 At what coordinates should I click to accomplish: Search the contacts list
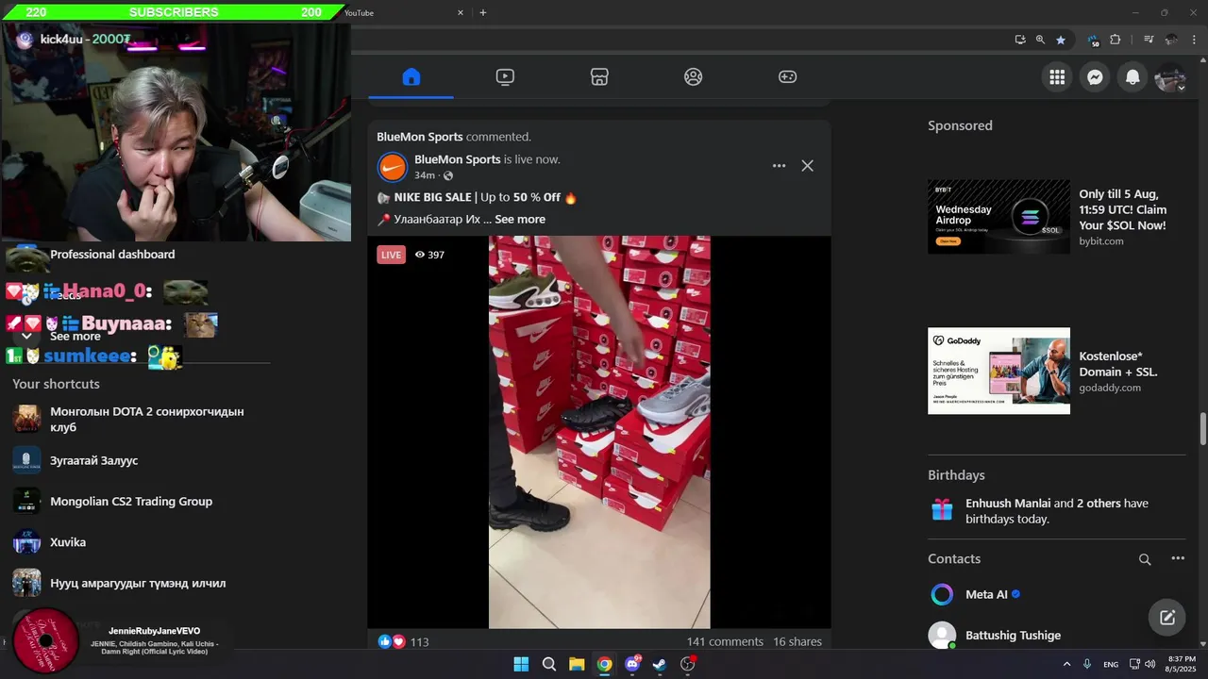click(1145, 559)
